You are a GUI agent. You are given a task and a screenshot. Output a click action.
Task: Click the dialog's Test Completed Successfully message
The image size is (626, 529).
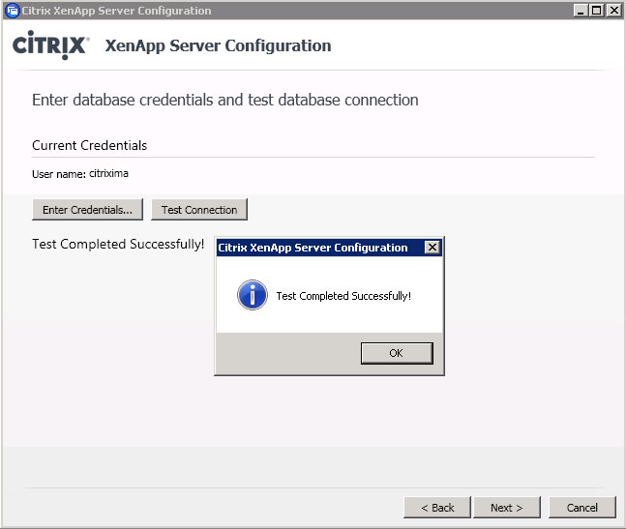tap(343, 296)
